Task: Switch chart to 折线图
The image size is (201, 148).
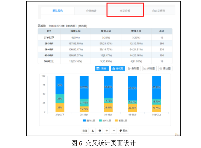Action: 149,68
